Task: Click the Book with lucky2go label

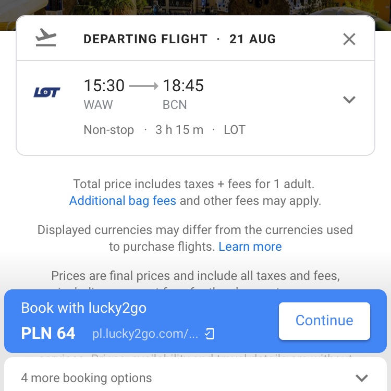Action: pos(83,308)
